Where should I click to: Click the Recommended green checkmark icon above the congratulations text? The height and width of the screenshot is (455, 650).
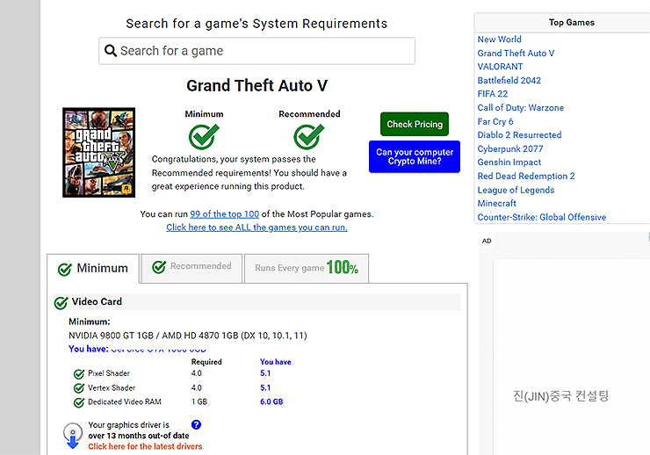click(x=309, y=136)
